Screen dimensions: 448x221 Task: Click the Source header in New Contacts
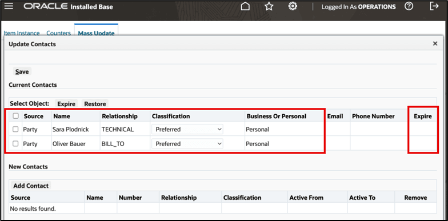pos(20,198)
